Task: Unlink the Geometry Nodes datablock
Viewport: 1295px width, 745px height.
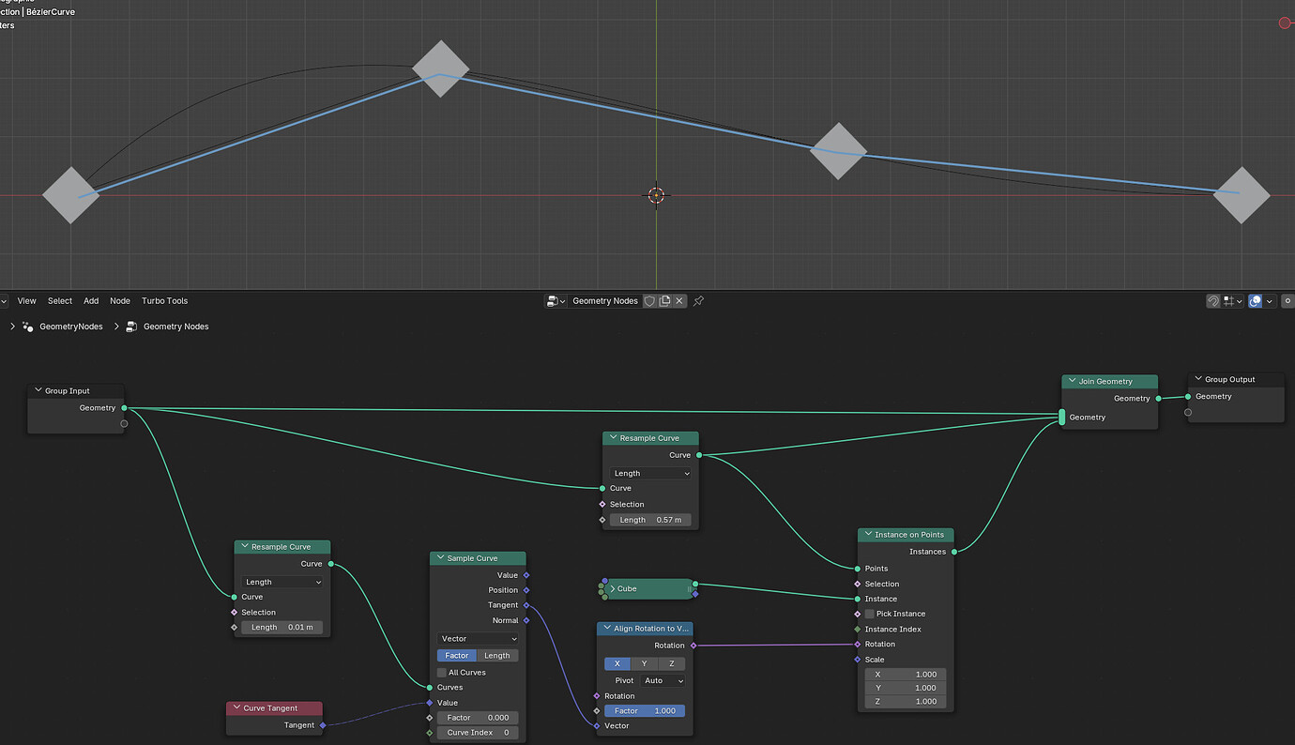Action: pyautogui.click(x=680, y=301)
